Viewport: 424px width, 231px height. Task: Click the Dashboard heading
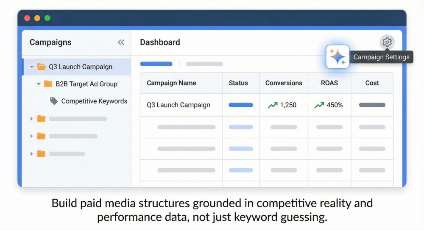(x=160, y=42)
